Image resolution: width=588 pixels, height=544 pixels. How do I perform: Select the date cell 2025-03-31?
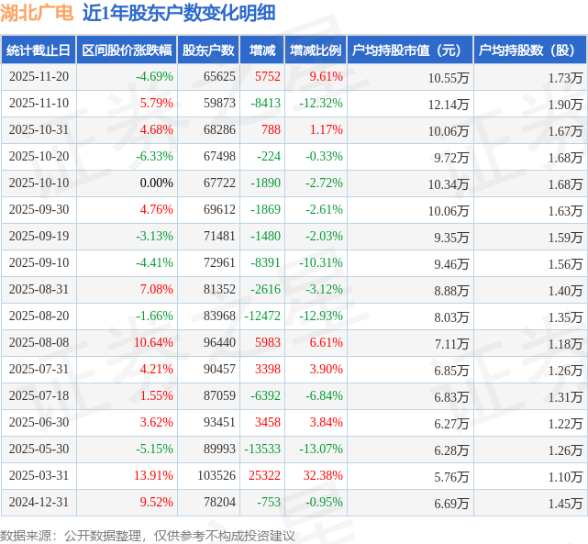(39, 476)
